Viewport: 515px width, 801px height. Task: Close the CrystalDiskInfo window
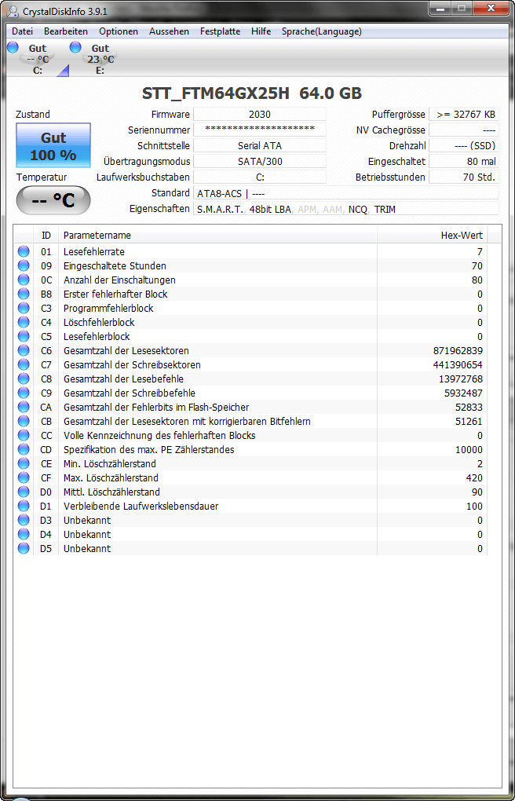[491, 8]
